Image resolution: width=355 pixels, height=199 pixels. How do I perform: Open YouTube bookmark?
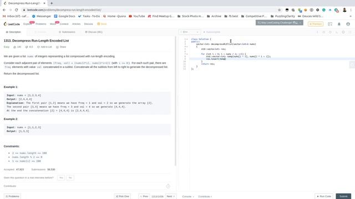137,16
